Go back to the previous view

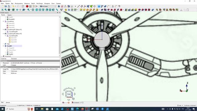pyautogui.click(x=17, y=10)
